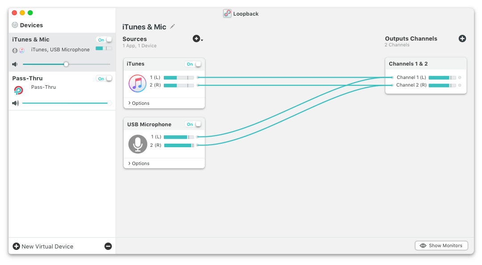Viewport: 482px width, 265px height.
Task: Click the USB Microphone 1 (L) connector dot
Action: pyautogui.click(x=198, y=137)
